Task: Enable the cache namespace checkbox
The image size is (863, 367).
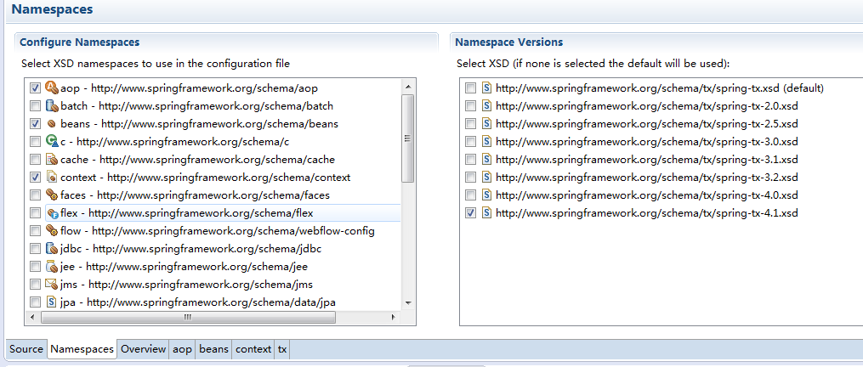Action: [x=35, y=160]
